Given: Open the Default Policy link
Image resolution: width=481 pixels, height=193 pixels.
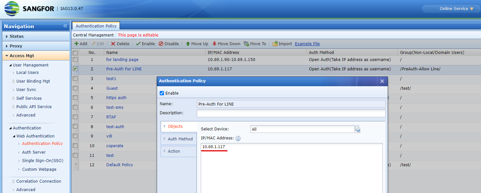Looking at the screenshot, I should click(x=120, y=165).
